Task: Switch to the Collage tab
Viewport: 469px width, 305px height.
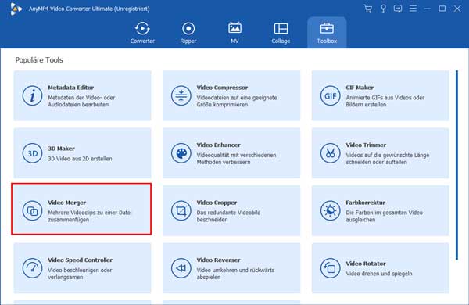Action: (281, 33)
